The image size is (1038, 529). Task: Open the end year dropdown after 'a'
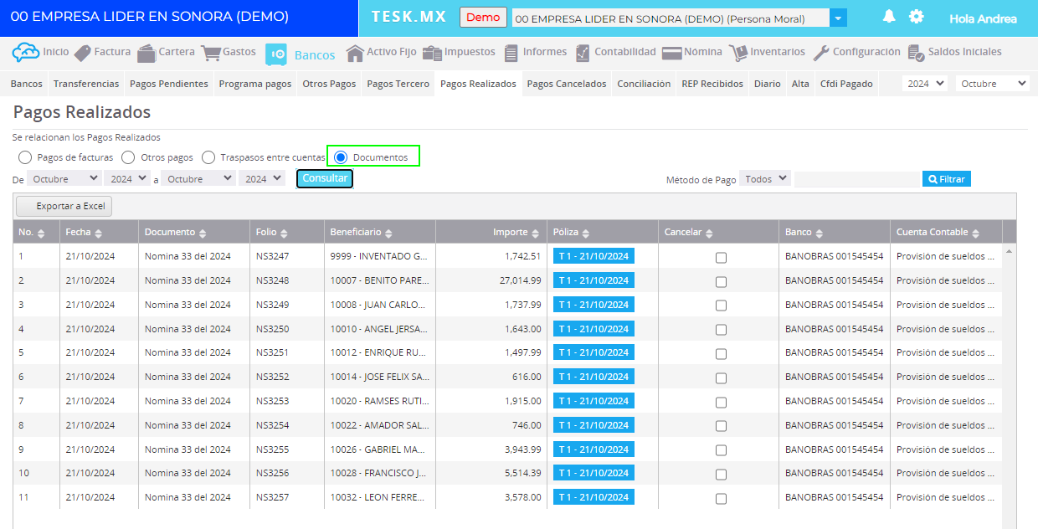coord(262,178)
